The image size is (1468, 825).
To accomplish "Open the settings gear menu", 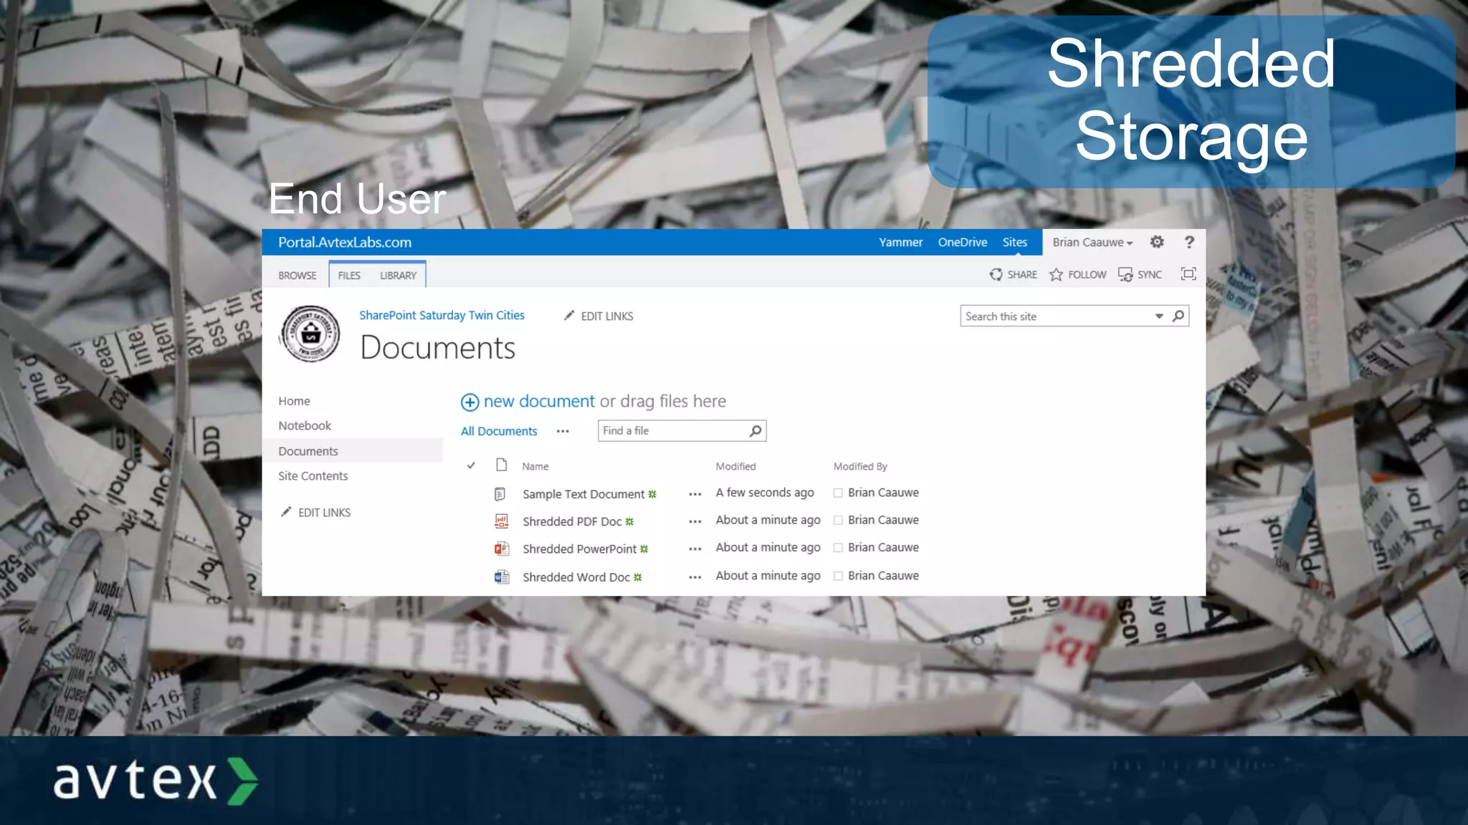I will [x=1157, y=242].
